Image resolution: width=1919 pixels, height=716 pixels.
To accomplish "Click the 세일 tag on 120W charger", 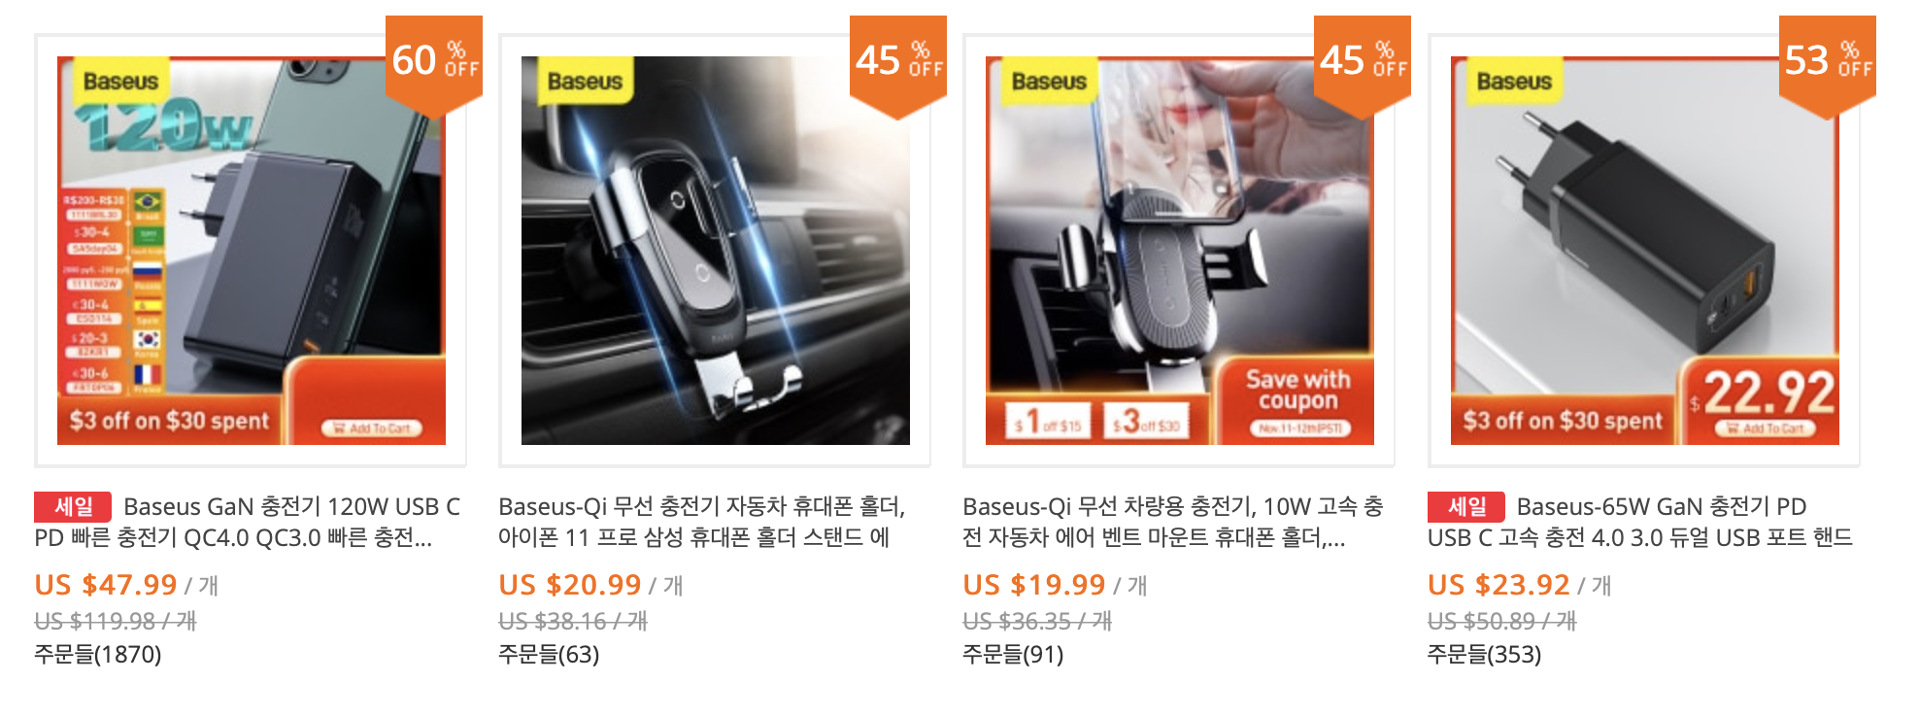I will point(73,507).
